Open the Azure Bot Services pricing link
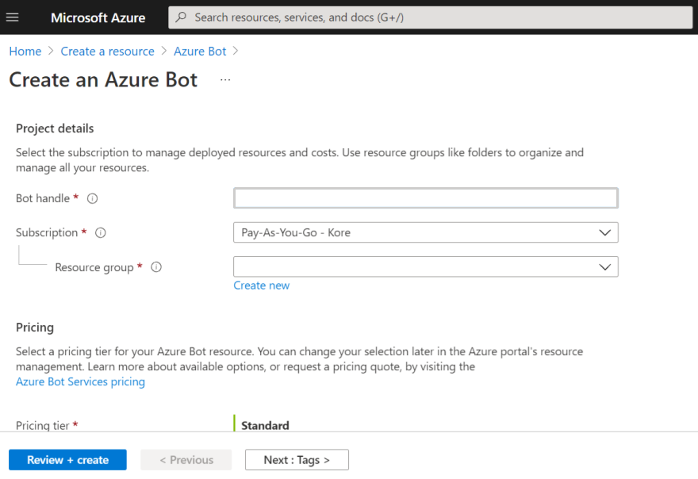 [80, 381]
